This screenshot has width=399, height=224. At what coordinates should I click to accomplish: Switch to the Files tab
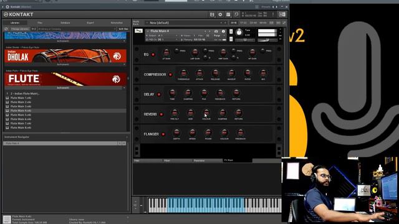tap(40, 23)
